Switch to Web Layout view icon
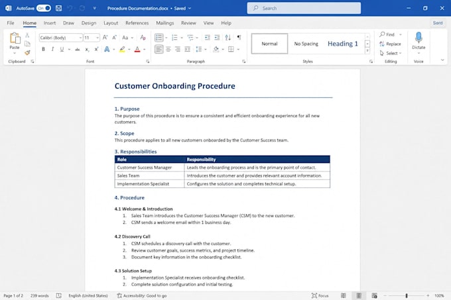451x300 pixels. point(374,295)
